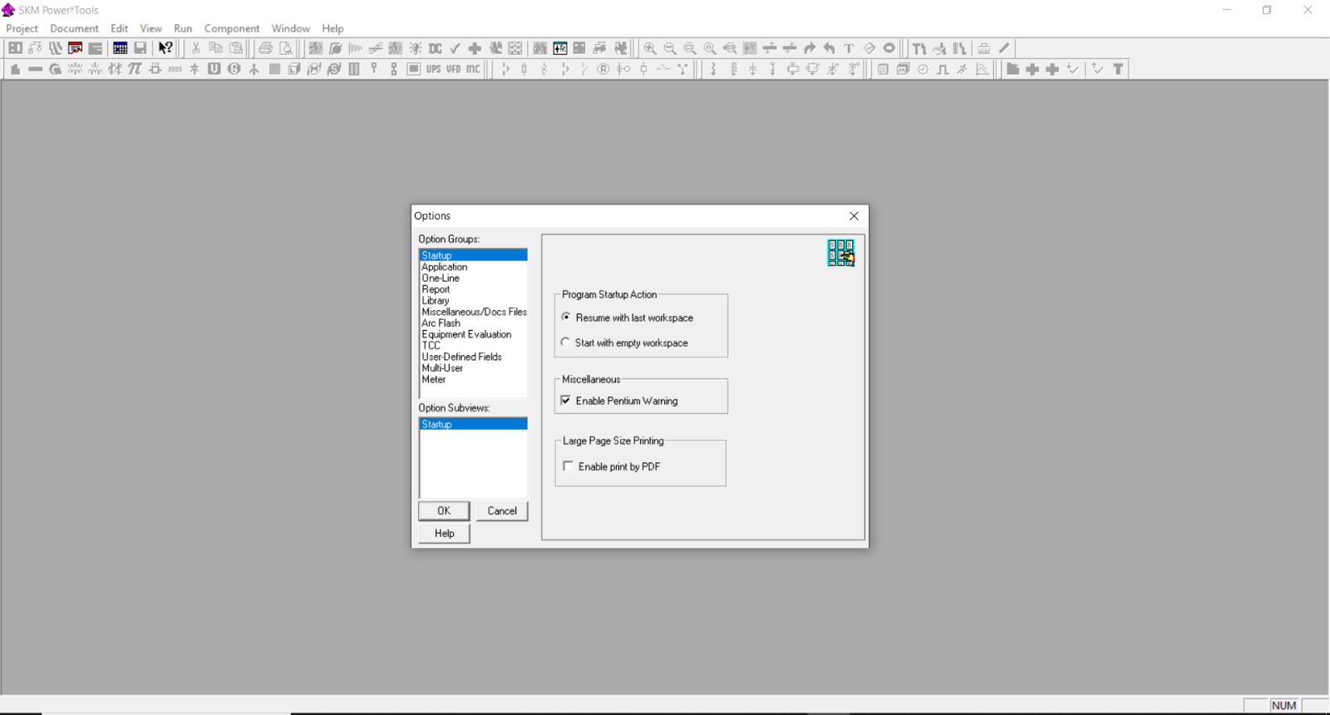
Task: Click the Copy toolbar icon
Action: click(x=216, y=48)
